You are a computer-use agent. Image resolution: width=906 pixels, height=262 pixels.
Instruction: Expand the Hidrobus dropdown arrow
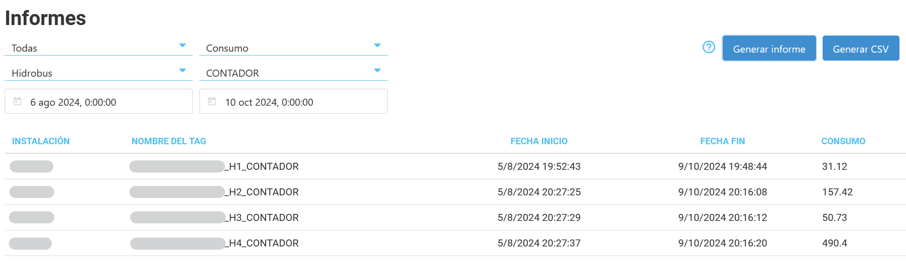click(x=182, y=71)
